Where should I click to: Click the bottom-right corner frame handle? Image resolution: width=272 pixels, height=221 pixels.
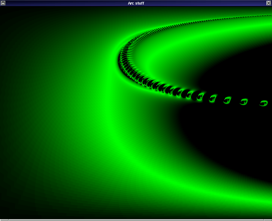(x=268, y=220)
